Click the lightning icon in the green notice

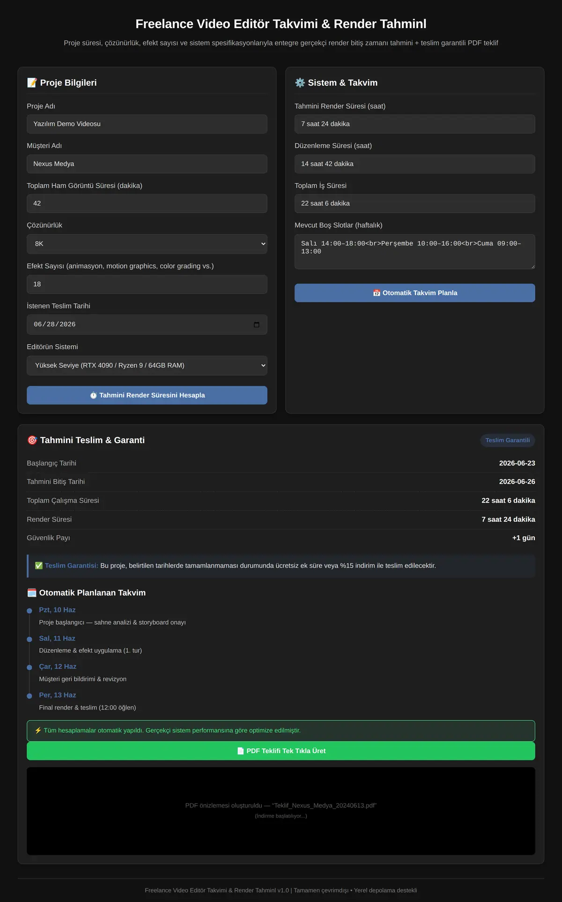point(38,731)
